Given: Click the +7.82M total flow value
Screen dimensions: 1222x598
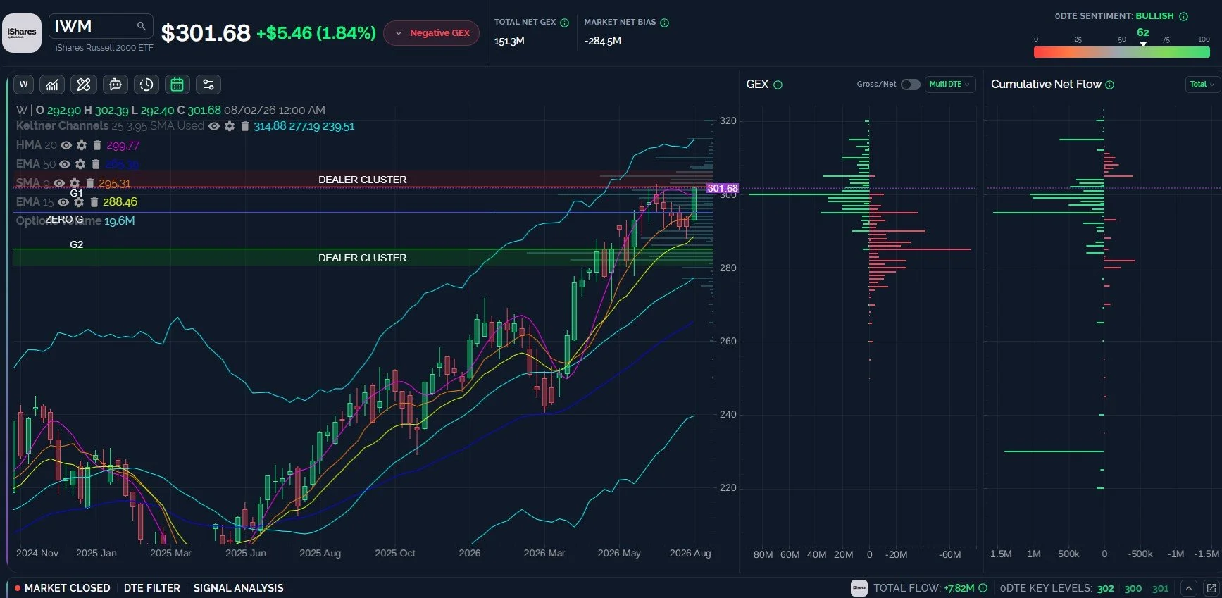Looking at the screenshot, I should tap(959, 588).
